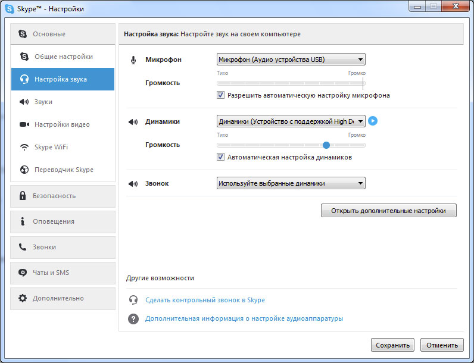
Task: Click the speaker icon next to Динамики
Action: point(133,122)
